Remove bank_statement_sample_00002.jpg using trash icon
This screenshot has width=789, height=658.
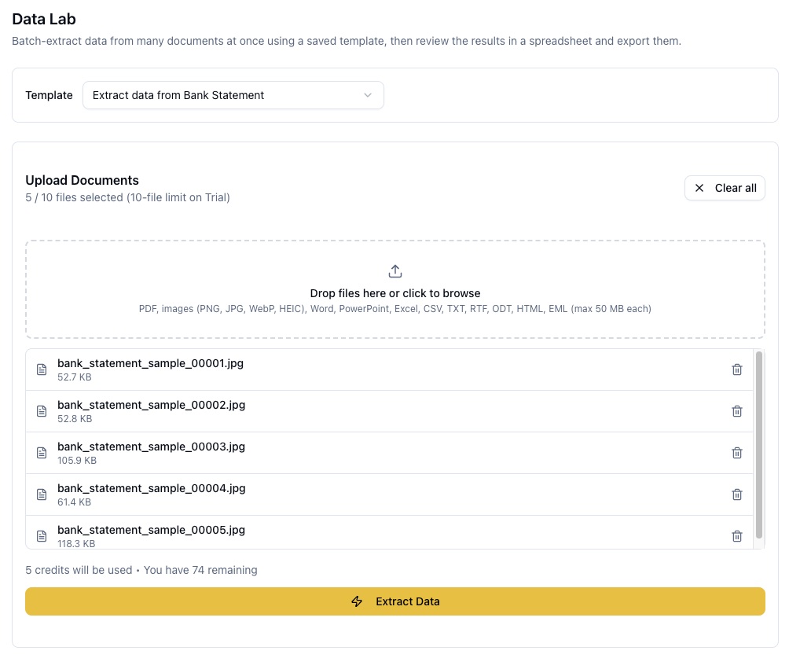tap(736, 411)
